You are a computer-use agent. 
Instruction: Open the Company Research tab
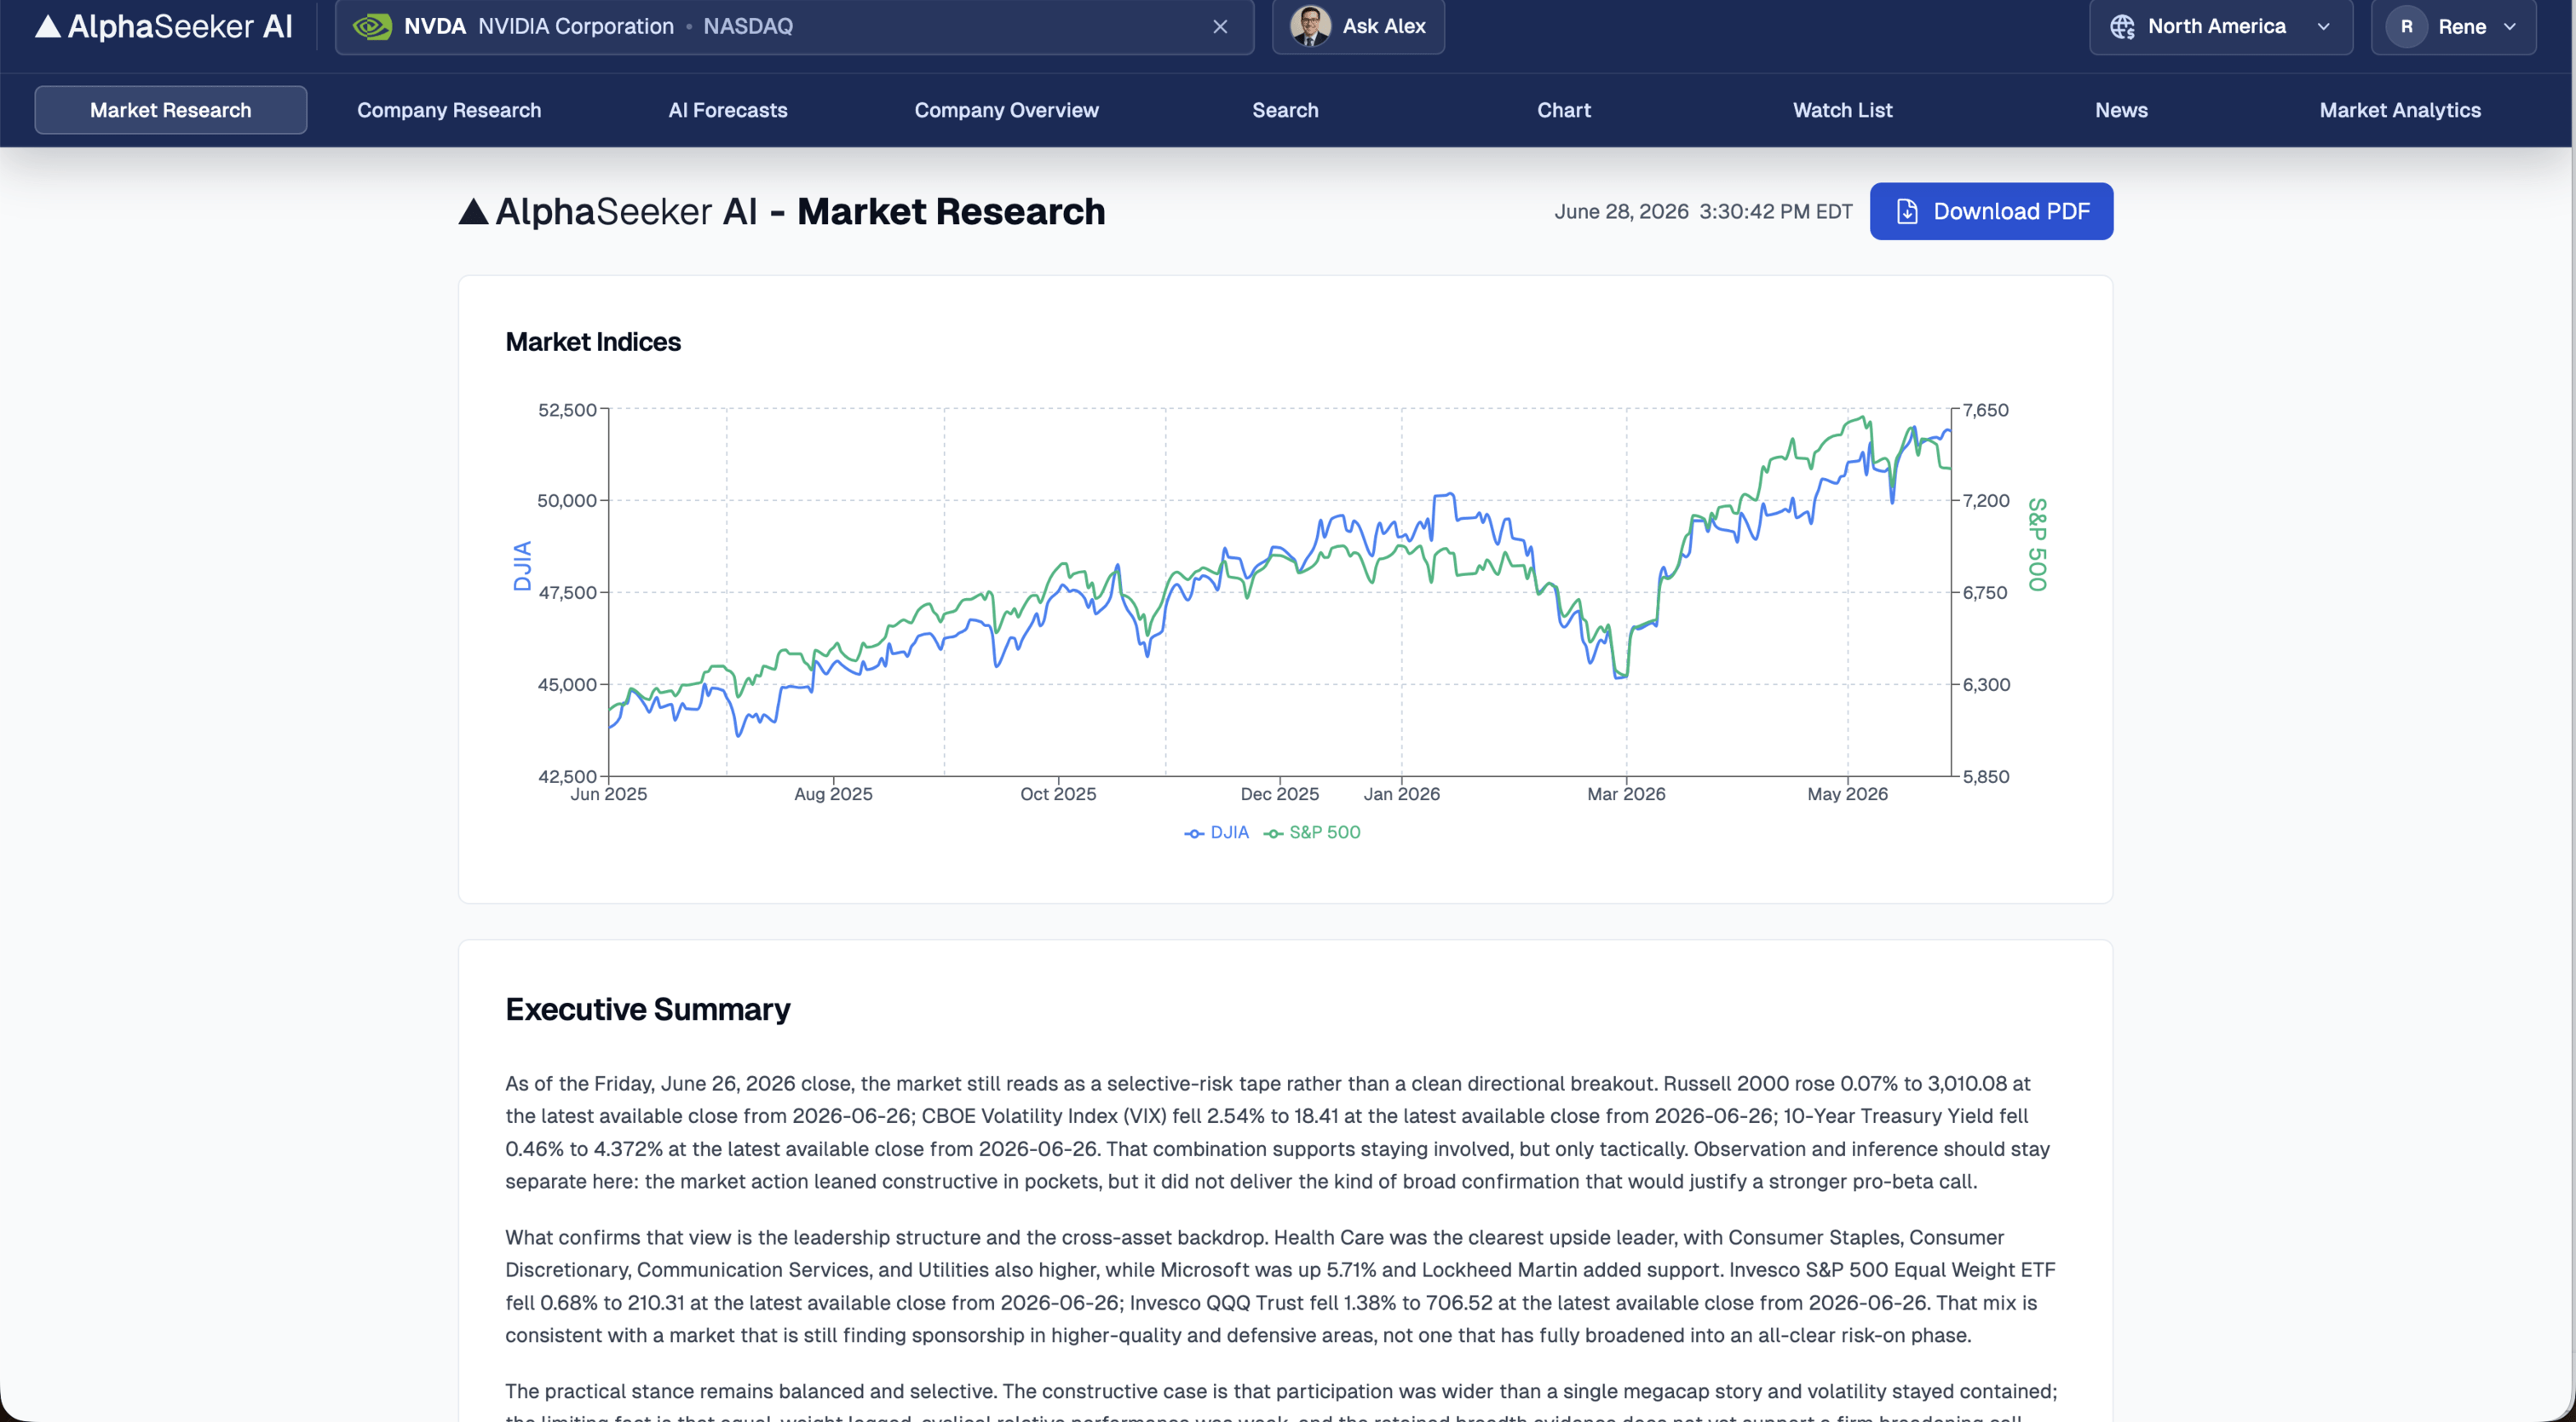[x=449, y=110]
